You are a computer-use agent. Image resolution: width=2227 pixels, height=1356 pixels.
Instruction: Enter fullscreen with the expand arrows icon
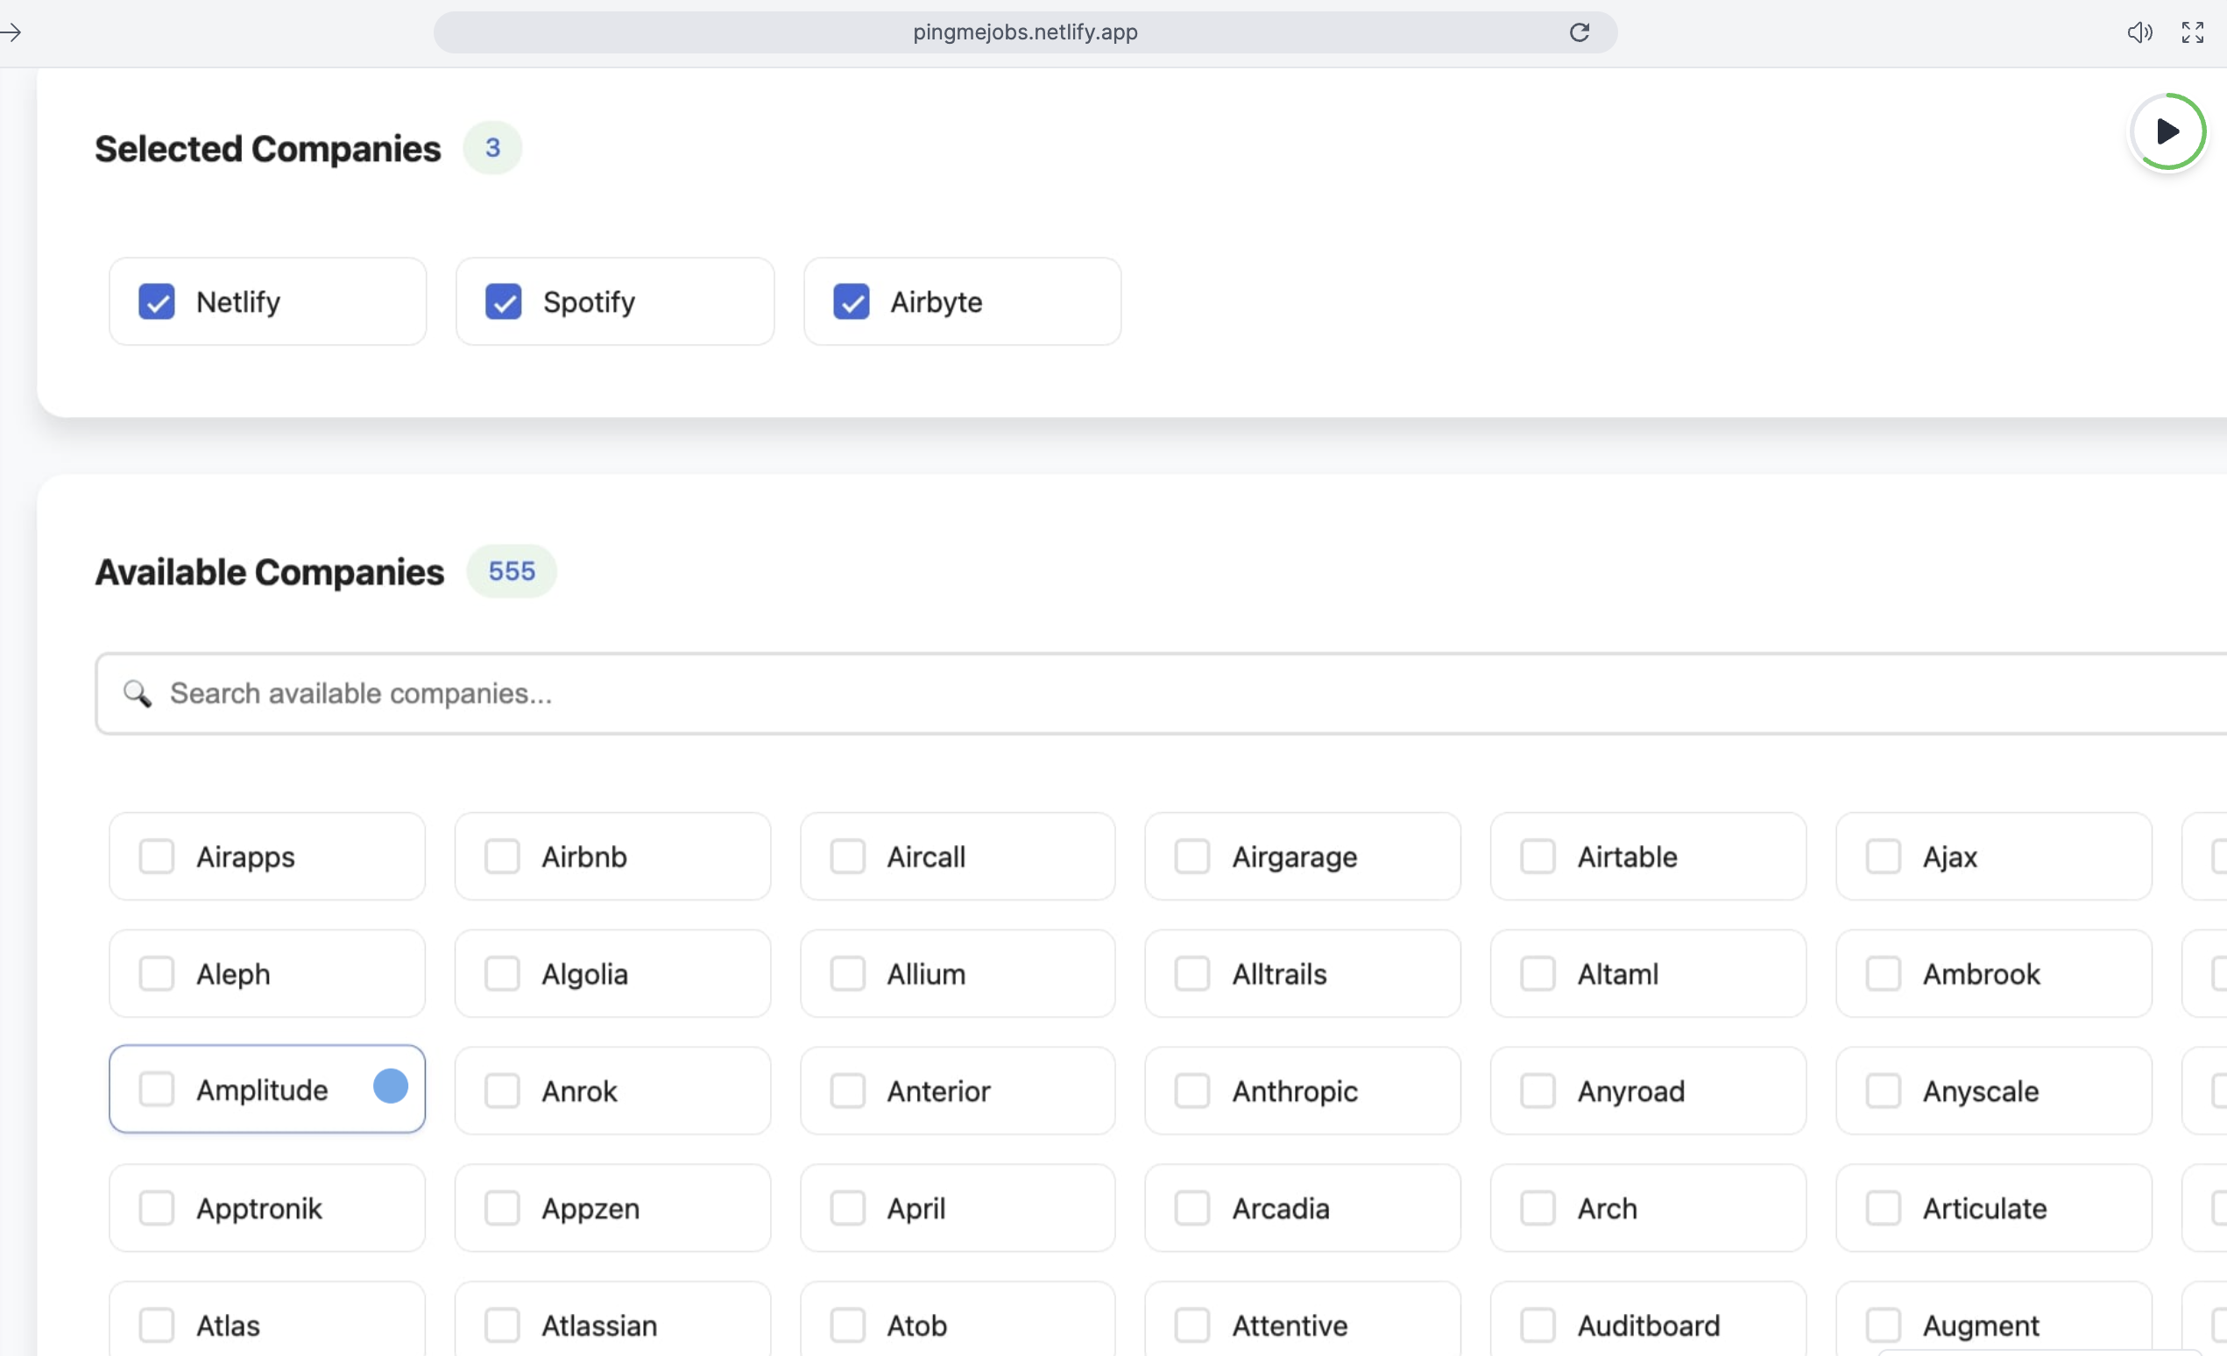[x=2193, y=32]
